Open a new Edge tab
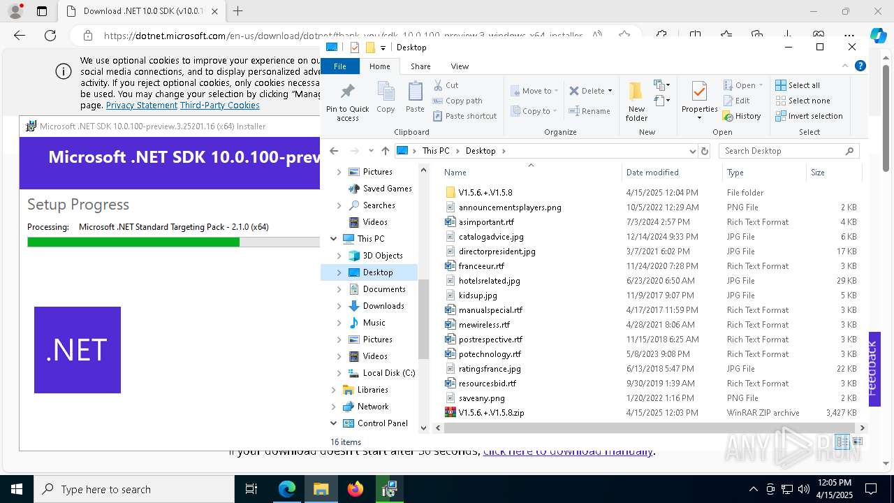The height and width of the screenshot is (503, 894). [x=238, y=11]
